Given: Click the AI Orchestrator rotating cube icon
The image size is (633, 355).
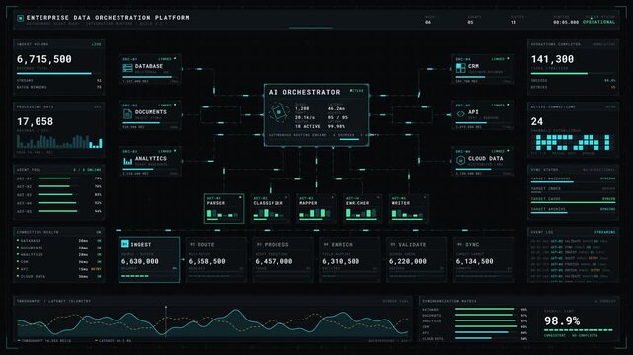Looking at the screenshot, I should coord(278,112).
